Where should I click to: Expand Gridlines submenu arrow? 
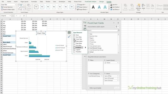point(85,48)
